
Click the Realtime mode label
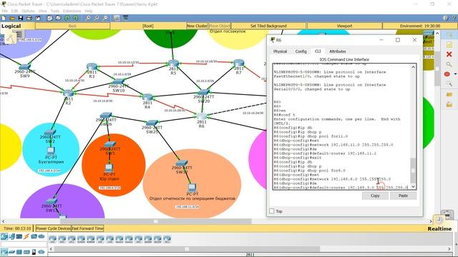(x=439, y=228)
